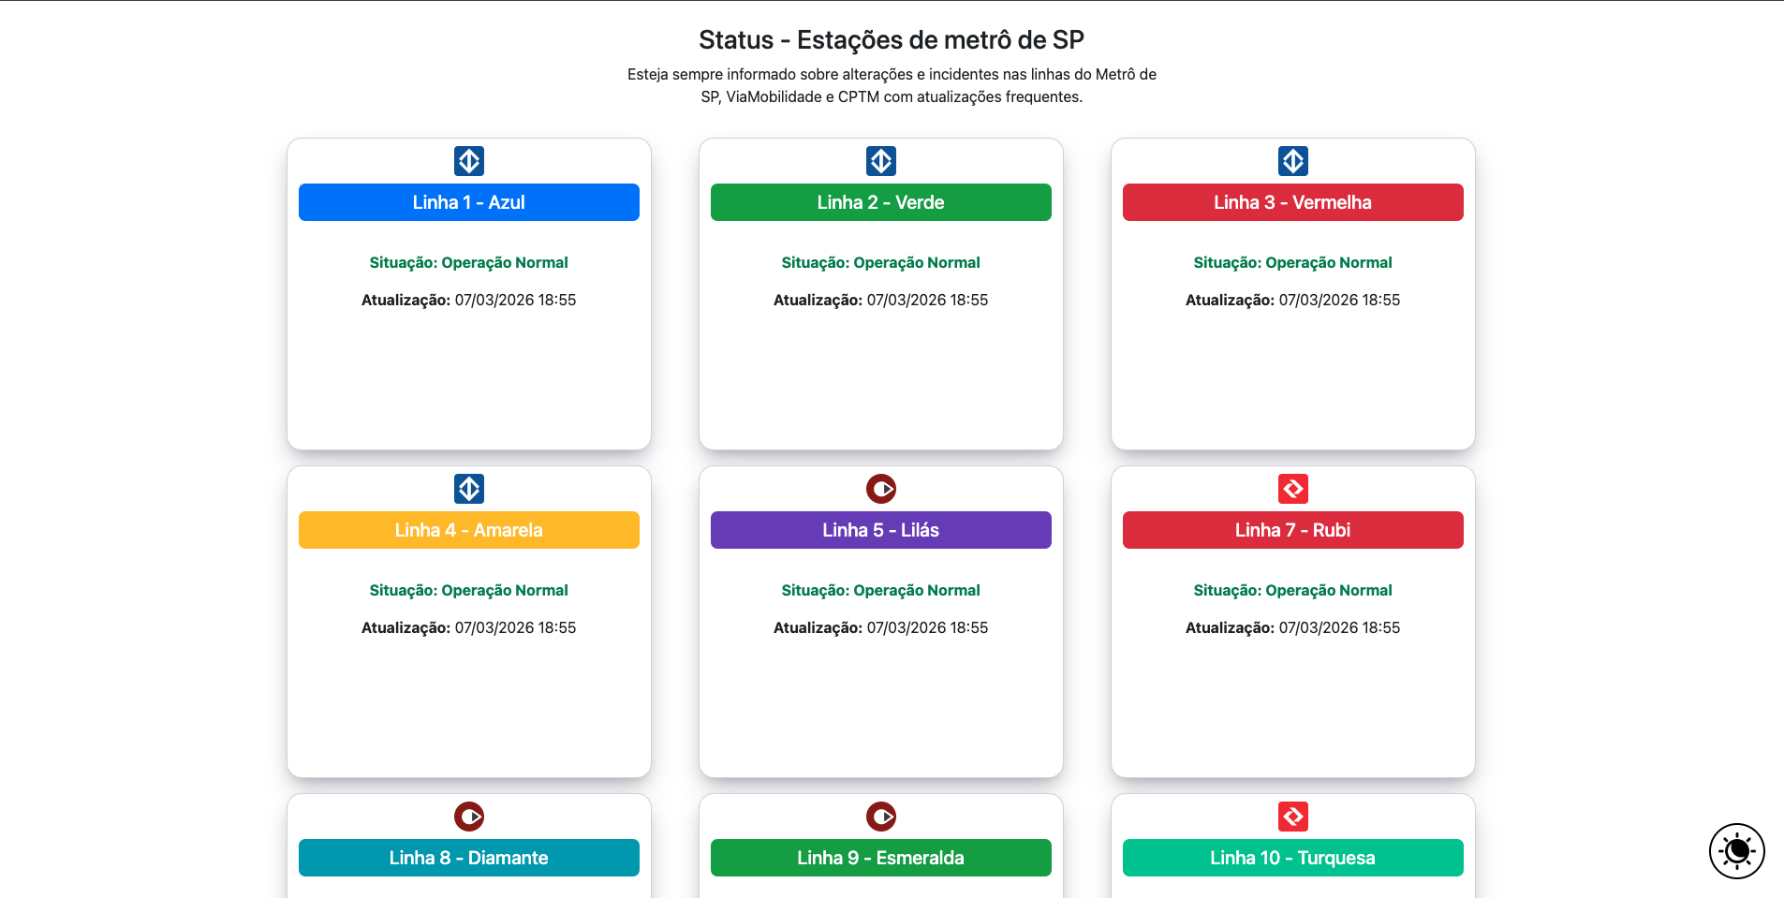Select the Linha 2 - Verde header
This screenshot has width=1784, height=898.
pos(880,201)
